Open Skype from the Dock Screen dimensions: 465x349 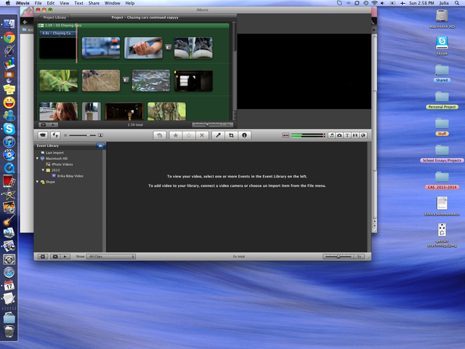pos(9,129)
